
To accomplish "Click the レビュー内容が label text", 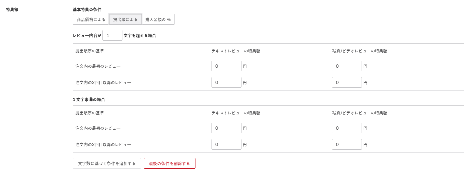I will (x=87, y=36).
